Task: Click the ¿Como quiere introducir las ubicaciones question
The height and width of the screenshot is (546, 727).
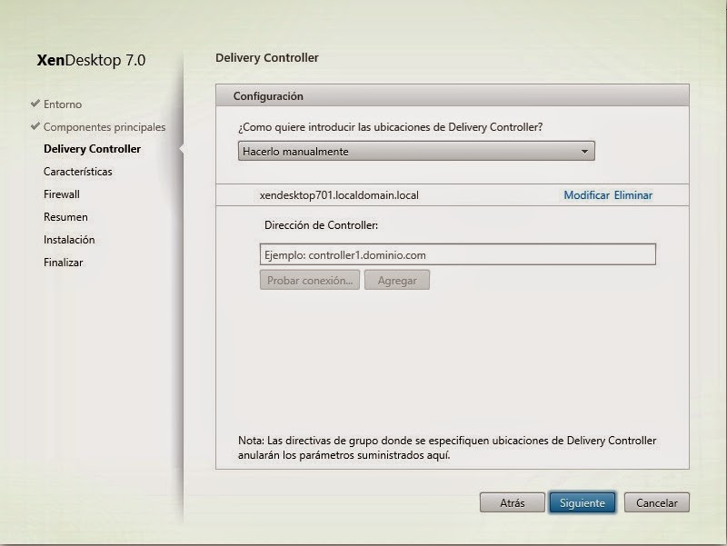Action: click(x=391, y=127)
